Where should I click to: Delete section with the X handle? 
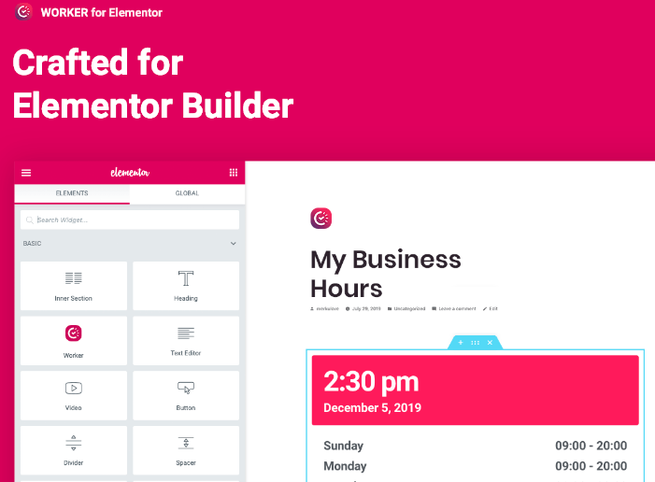[x=490, y=343]
